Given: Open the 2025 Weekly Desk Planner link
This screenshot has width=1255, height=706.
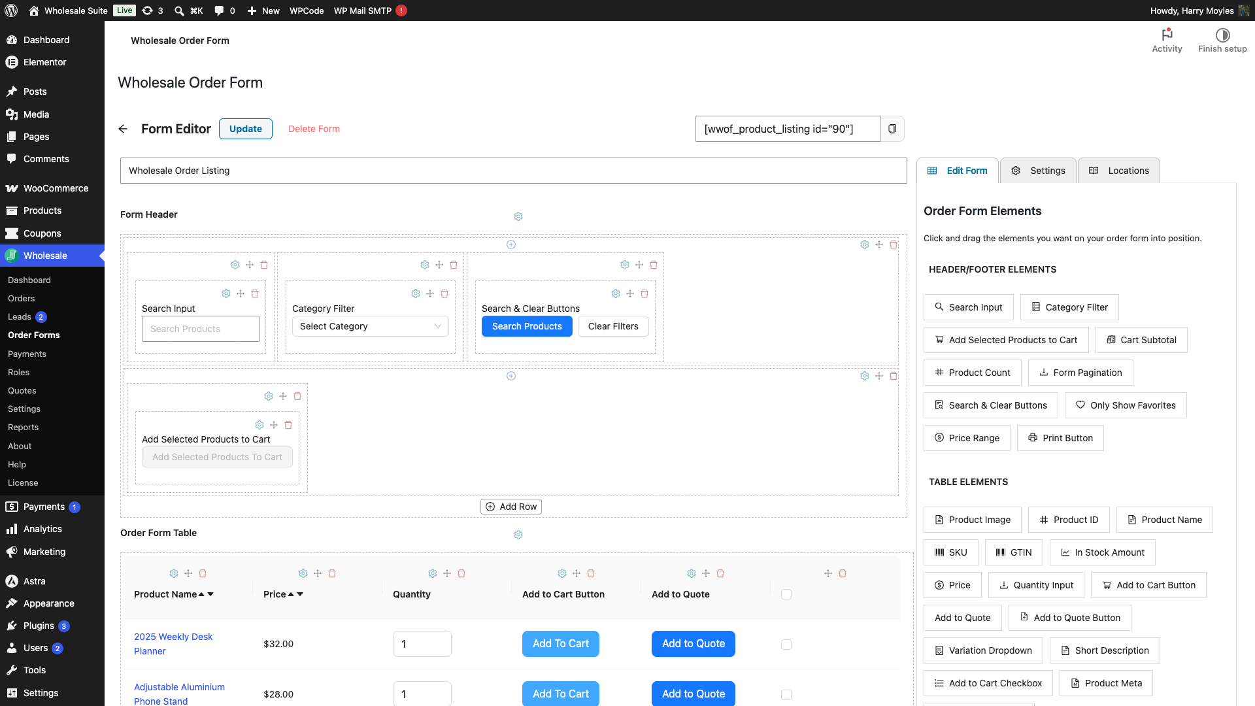Looking at the screenshot, I should [173, 644].
